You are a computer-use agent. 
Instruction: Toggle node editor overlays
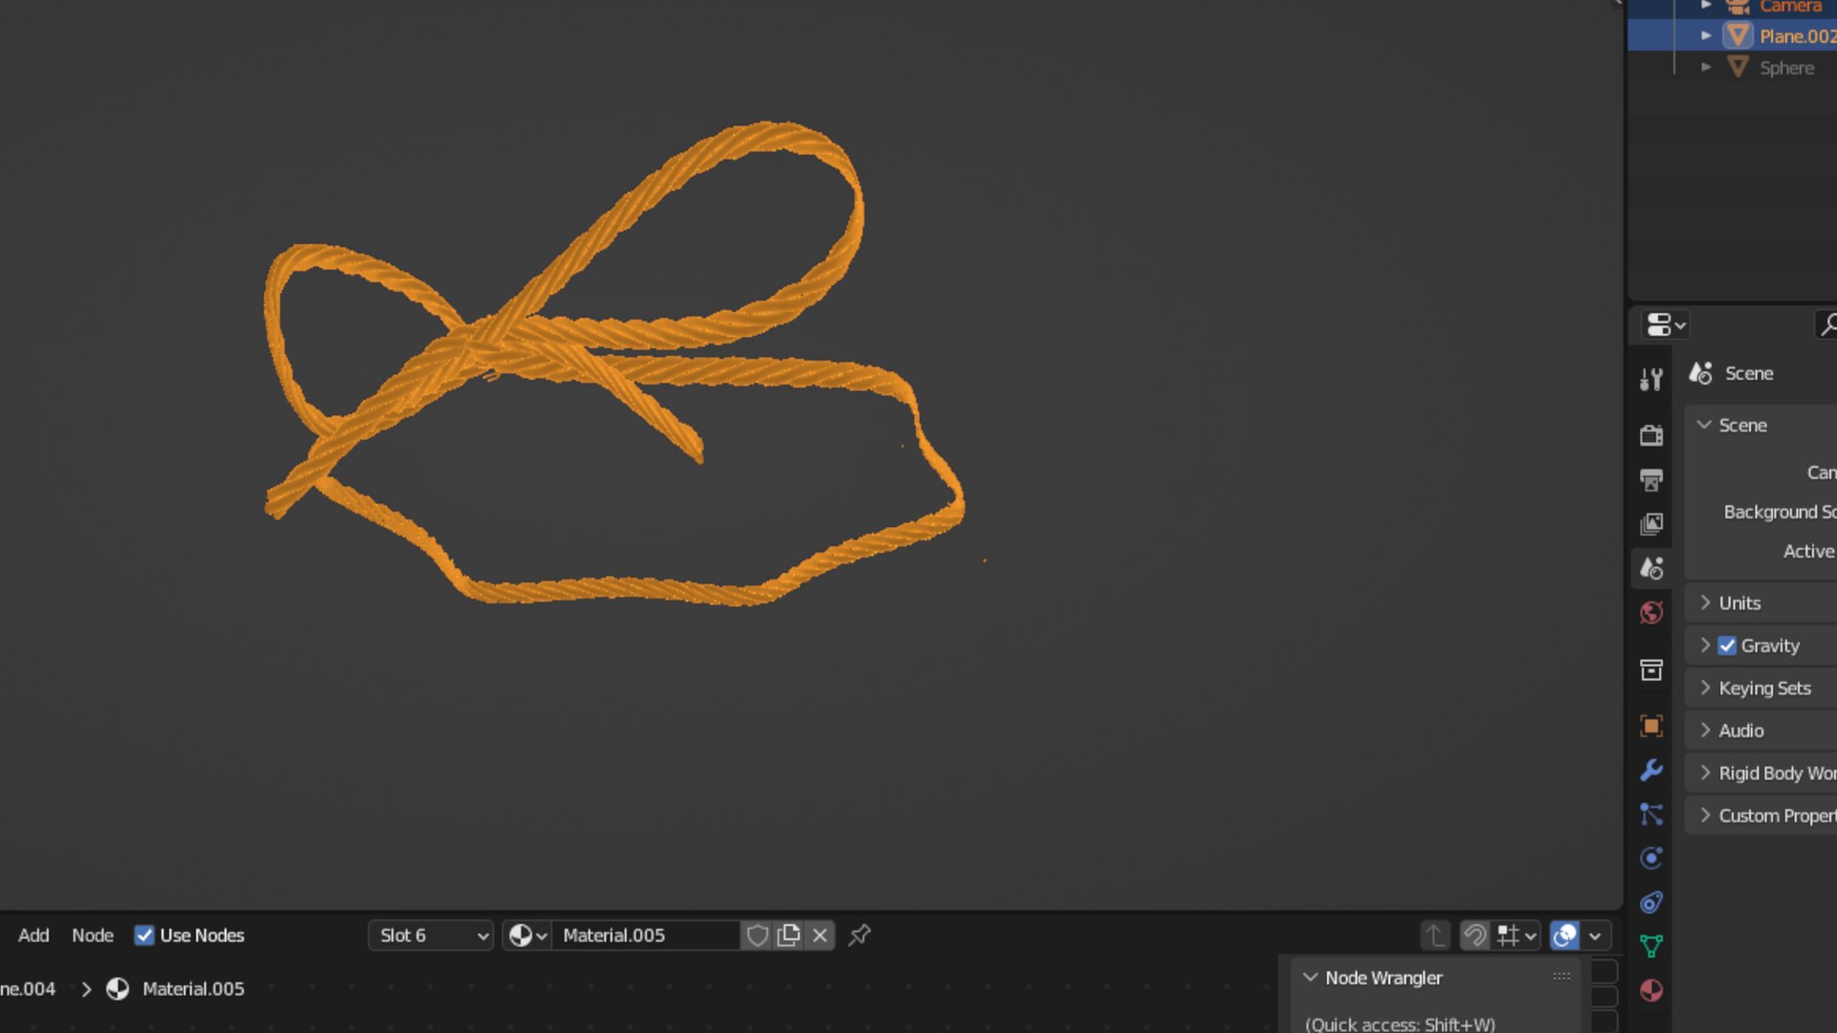tap(1565, 935)
